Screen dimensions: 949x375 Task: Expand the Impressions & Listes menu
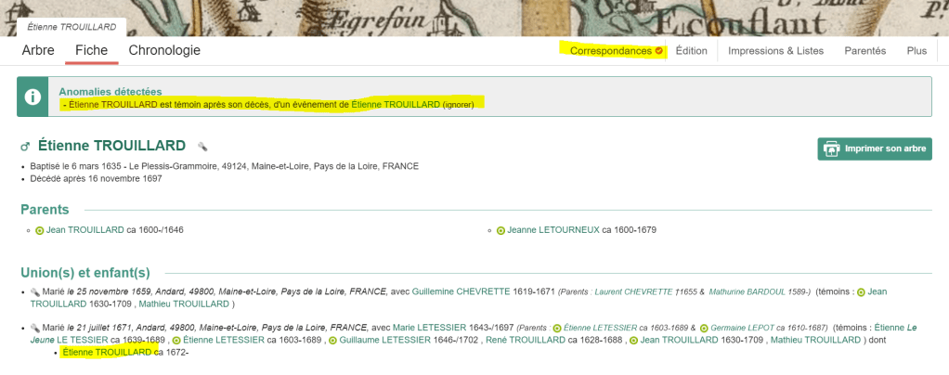(775, 51)
